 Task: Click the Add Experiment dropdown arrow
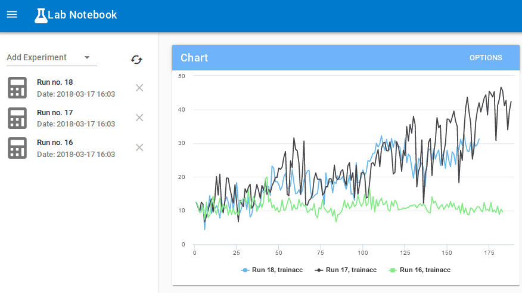(x=87, y=57)
